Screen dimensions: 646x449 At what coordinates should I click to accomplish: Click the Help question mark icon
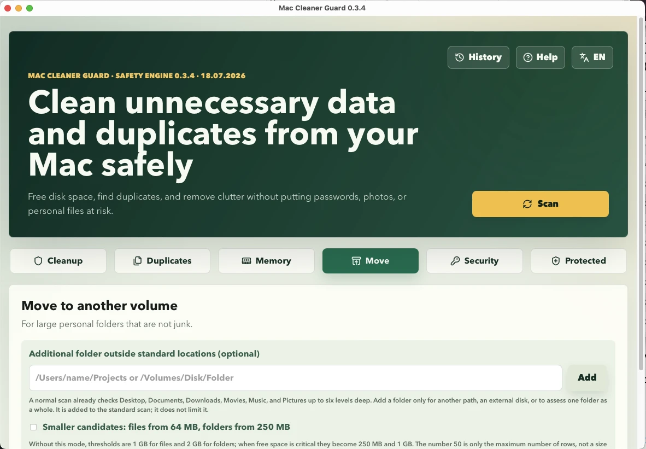(x=528, y=57)
